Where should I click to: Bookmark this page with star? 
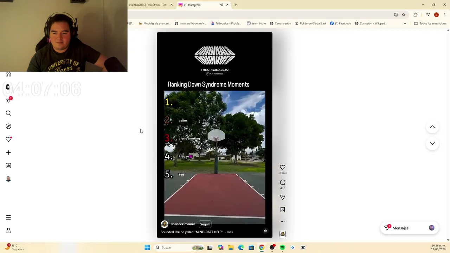404,15
